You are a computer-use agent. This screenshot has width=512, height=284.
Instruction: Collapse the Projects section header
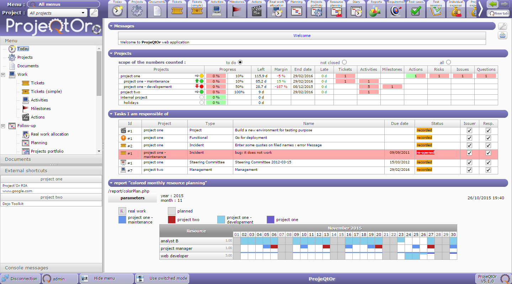tap(111, 53)
